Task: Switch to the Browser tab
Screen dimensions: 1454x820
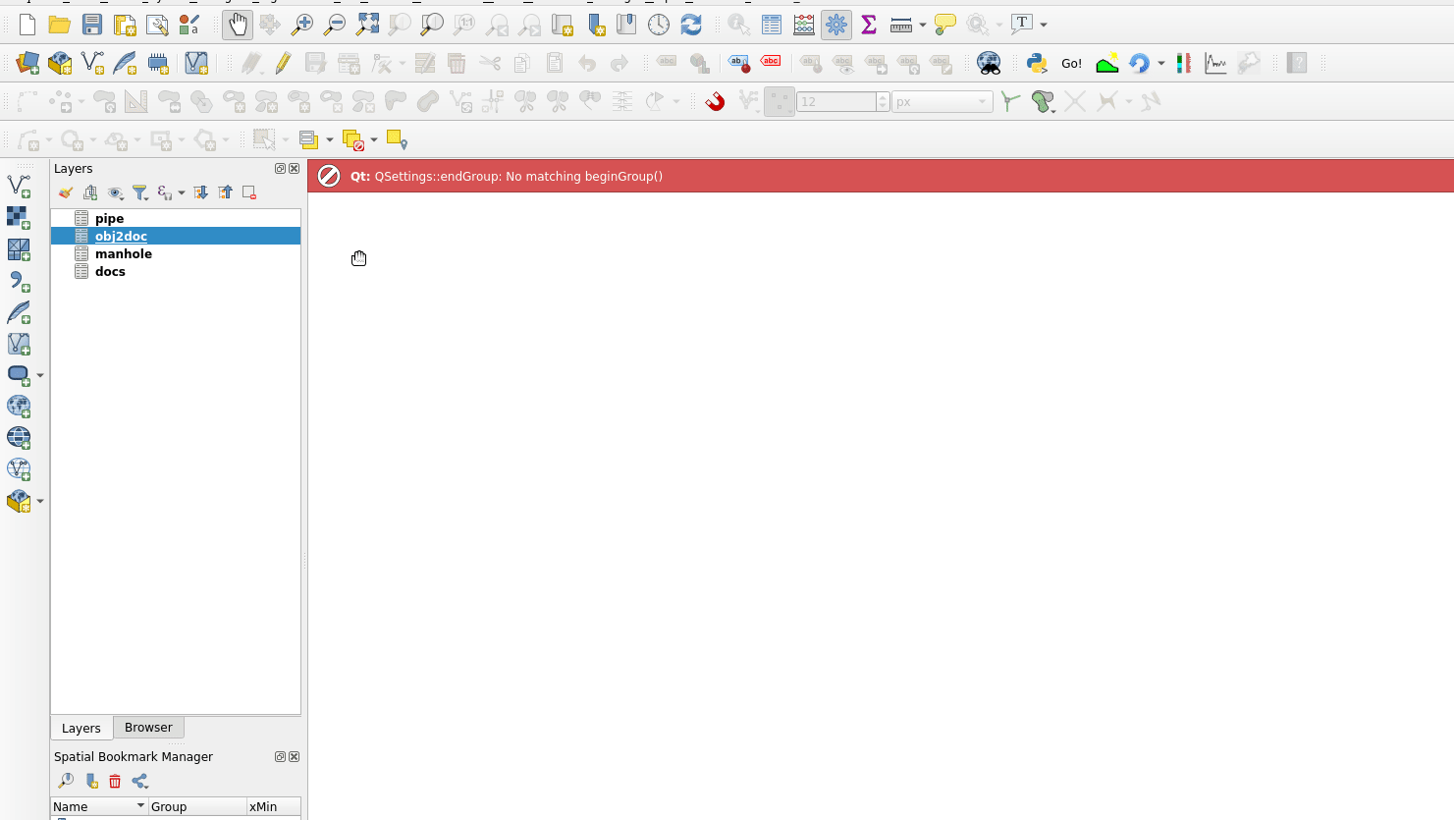Action: coord(148,728)
